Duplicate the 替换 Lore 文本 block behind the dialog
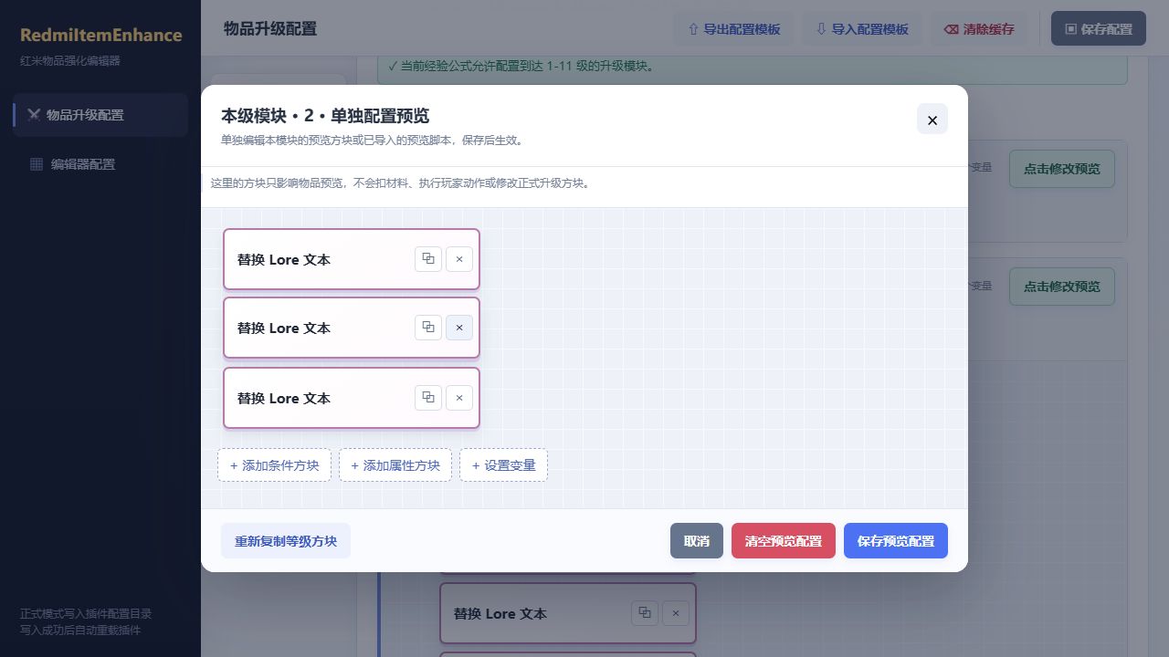The width and height of the screenshot is (1169, 657). [645, 613]
